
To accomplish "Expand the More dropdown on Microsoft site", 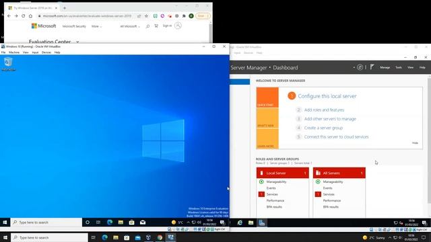I will click(96, 26).
